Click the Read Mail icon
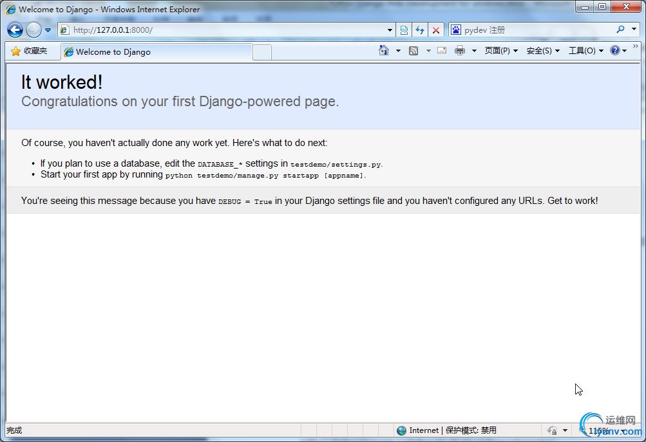The width and height of the screenshot is (646, 442). [442, 50]
